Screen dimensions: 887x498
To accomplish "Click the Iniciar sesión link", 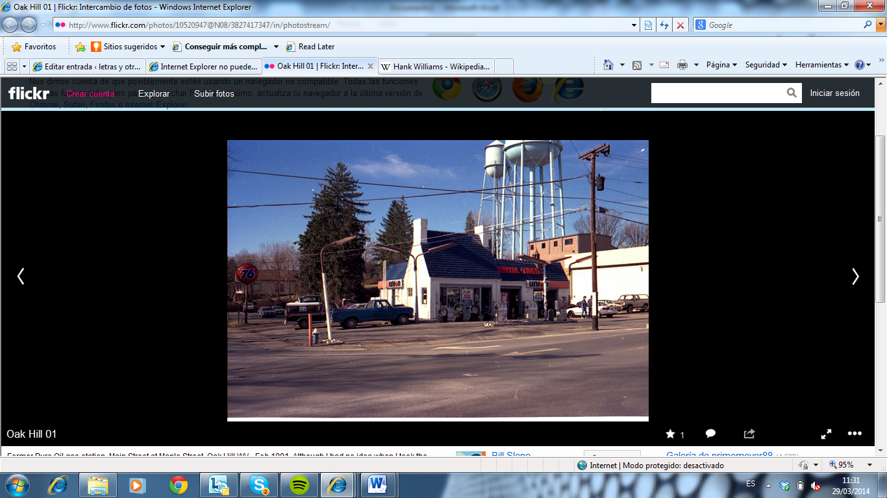I will pyautogui.click(x=834, y=93).
